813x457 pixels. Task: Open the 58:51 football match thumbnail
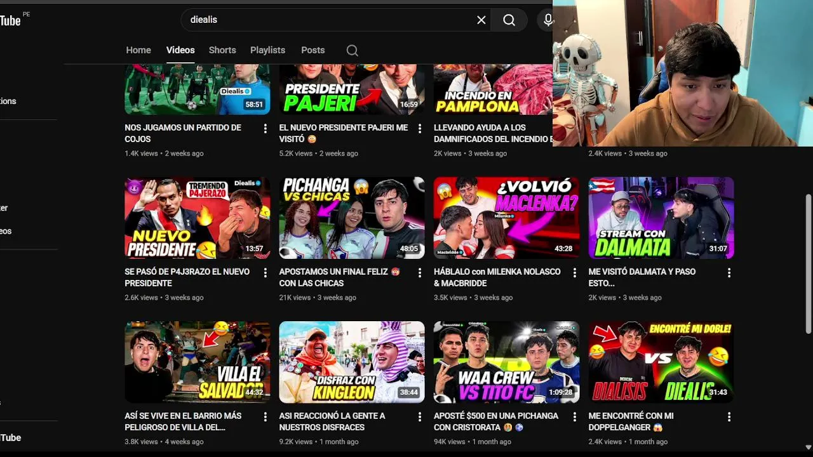coord(198,89)
